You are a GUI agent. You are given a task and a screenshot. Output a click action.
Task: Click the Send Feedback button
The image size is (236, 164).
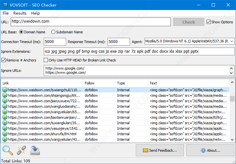click(x=160, y=150)
